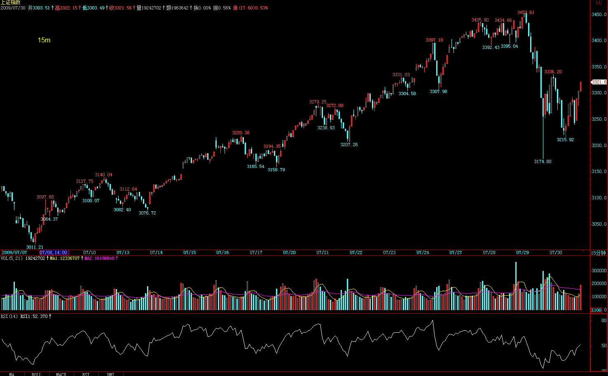
Task: Click the 07/14 date on time axis
Action: [156, 253]
